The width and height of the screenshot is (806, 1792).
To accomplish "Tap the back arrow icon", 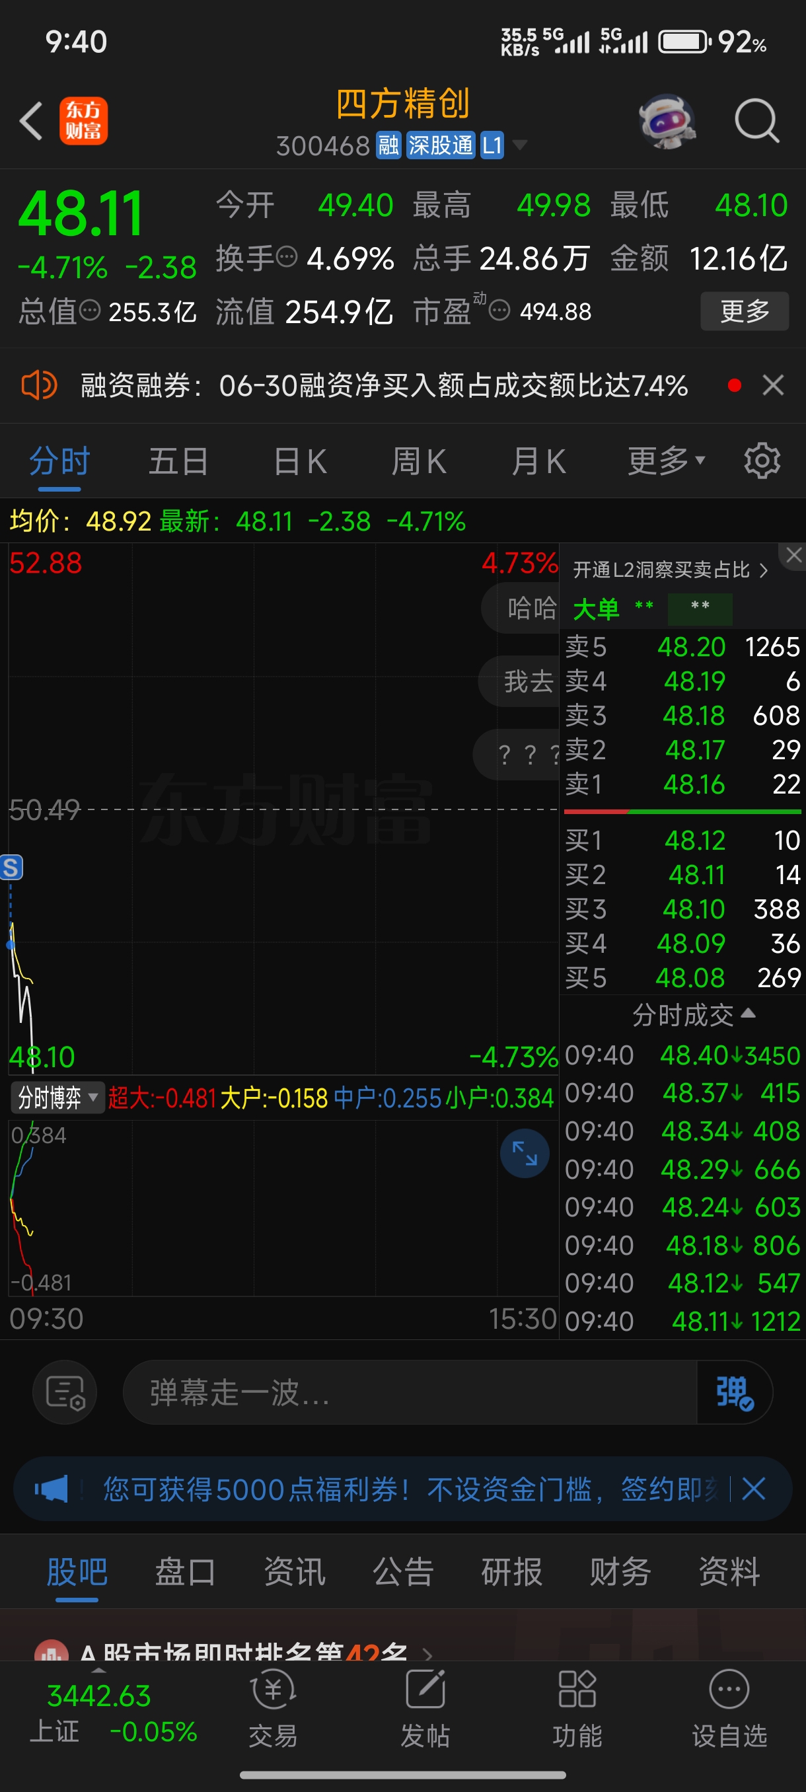I will (30, 121).
